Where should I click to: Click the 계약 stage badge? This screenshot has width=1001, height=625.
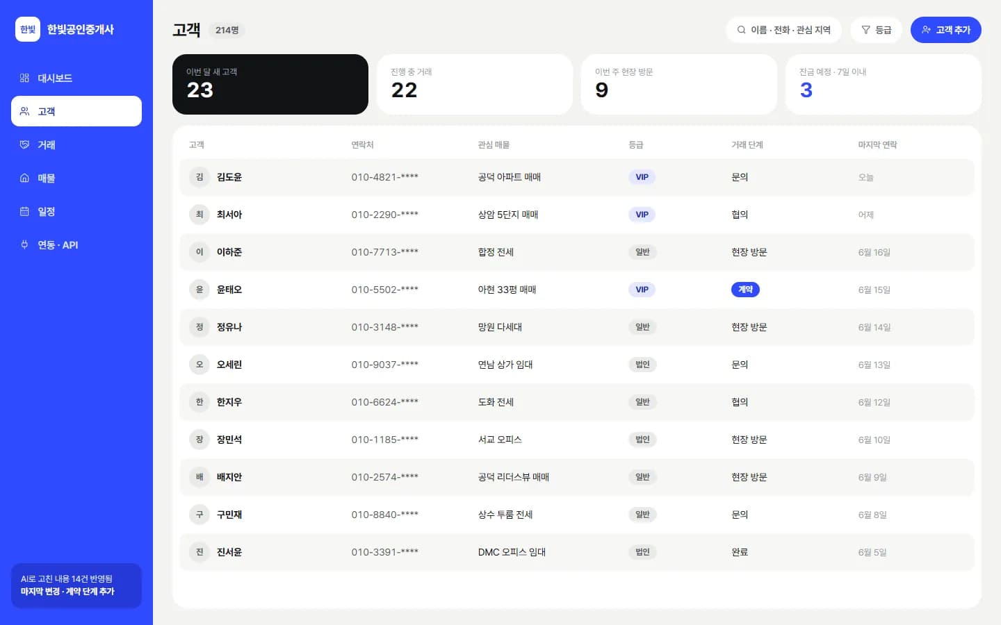coord(745,290)
